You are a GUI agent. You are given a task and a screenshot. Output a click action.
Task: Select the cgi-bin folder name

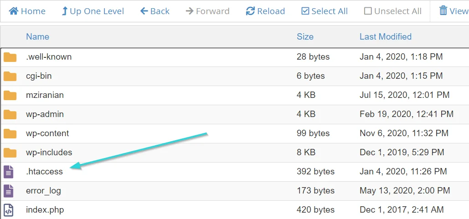coord(39,76)
